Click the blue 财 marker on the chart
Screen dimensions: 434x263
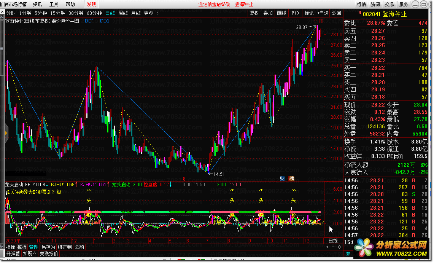coord(282,178)
